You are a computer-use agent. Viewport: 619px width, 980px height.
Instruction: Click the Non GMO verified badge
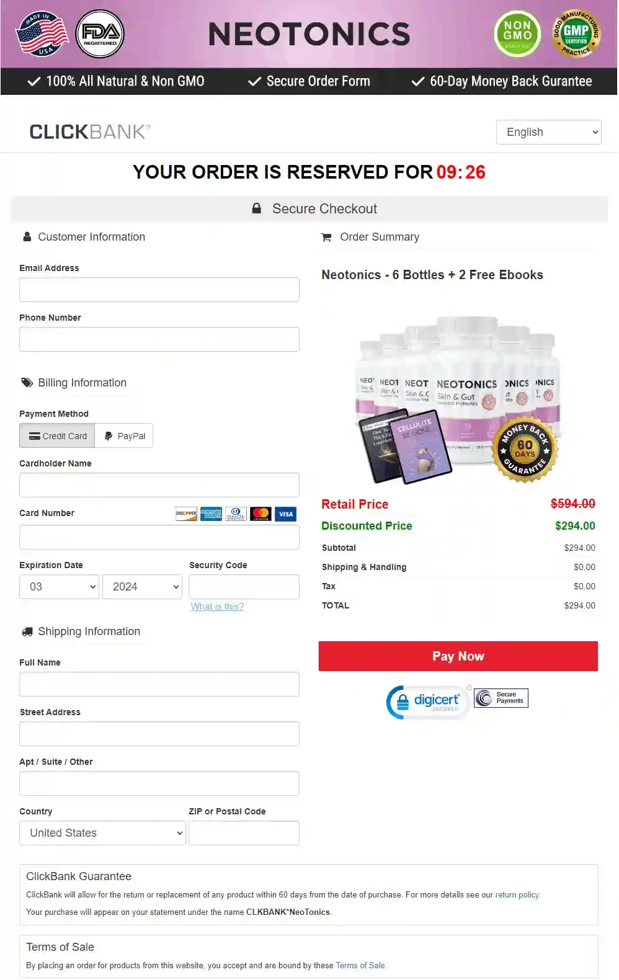[x=517, y=34]
